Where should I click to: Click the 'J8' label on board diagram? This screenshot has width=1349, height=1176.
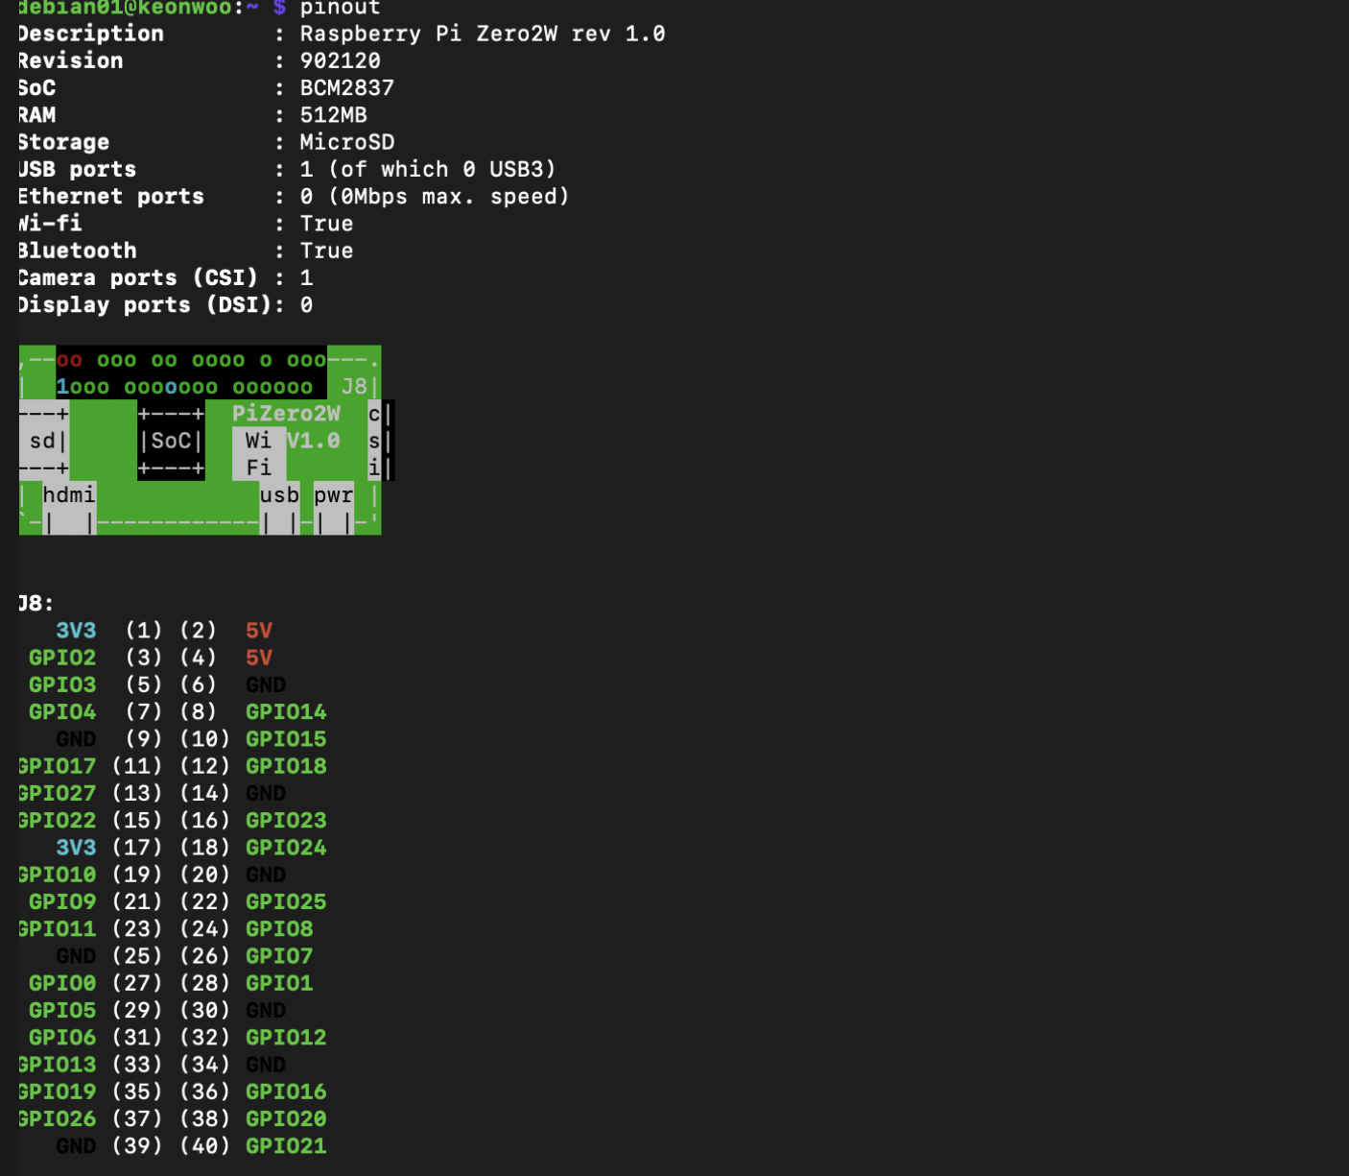(x=354, y=386)
